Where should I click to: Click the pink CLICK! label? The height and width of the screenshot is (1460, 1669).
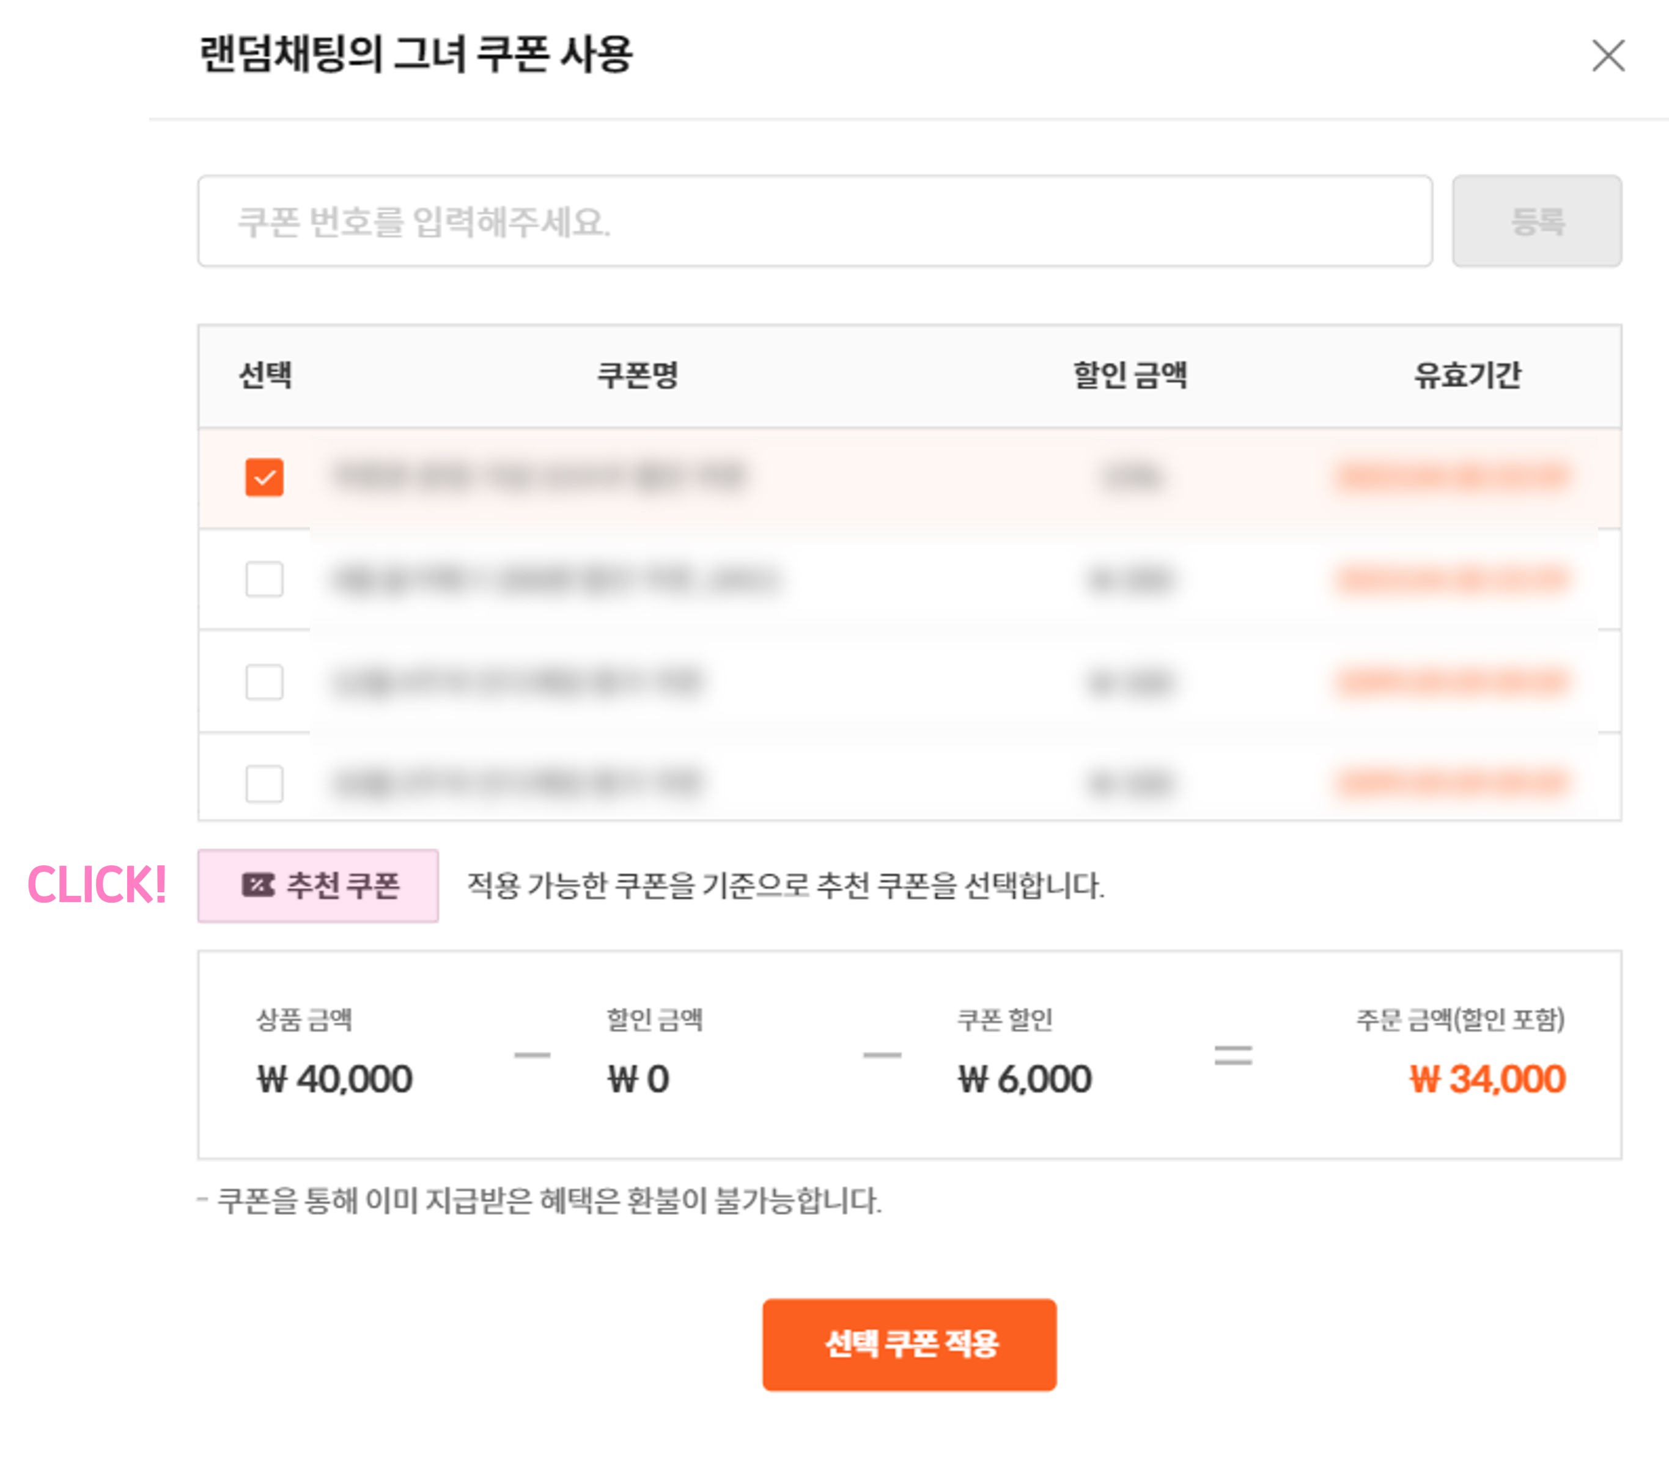click(x=97, y=885)
